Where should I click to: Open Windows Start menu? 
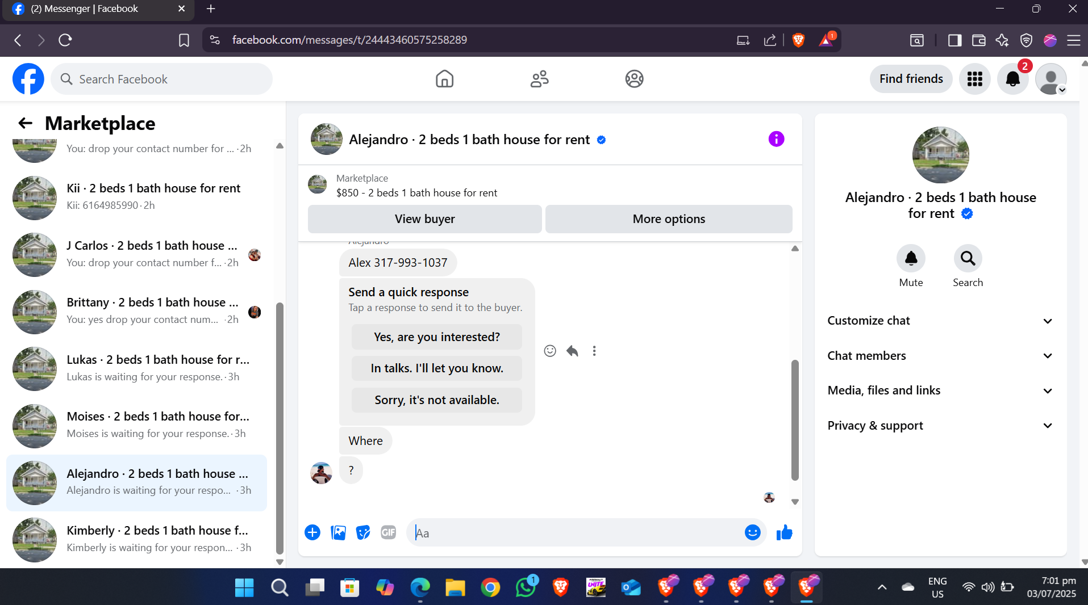tap(244, 587)
